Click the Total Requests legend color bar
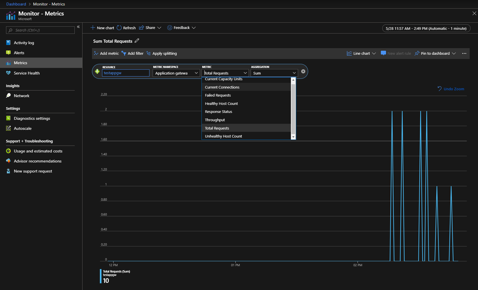478x290 pixels. (101, 276)
